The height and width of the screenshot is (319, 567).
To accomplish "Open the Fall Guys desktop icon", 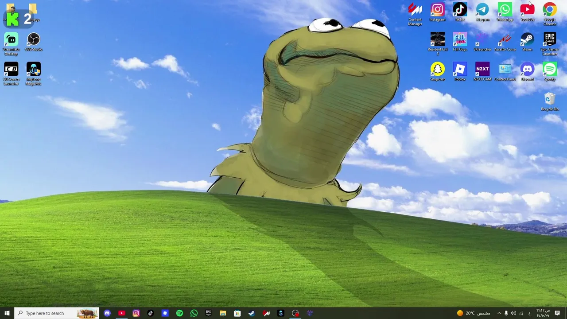I will tap(460, 42).
